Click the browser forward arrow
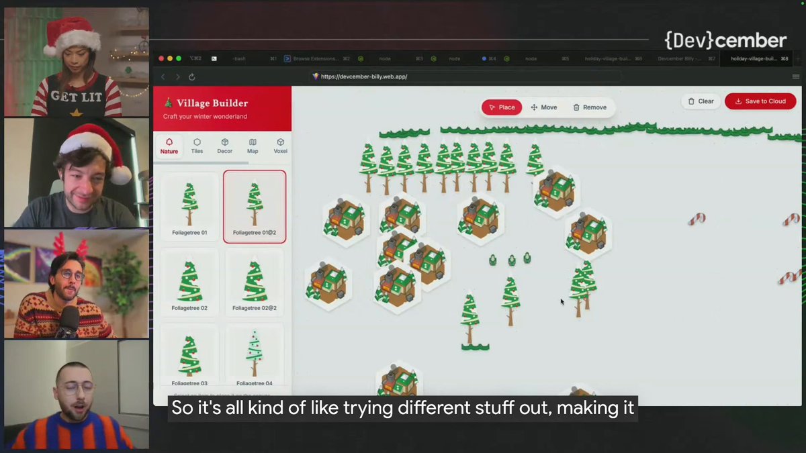Image resolution: width=806 pixels, height=453 pixels. tap(177, 77)
